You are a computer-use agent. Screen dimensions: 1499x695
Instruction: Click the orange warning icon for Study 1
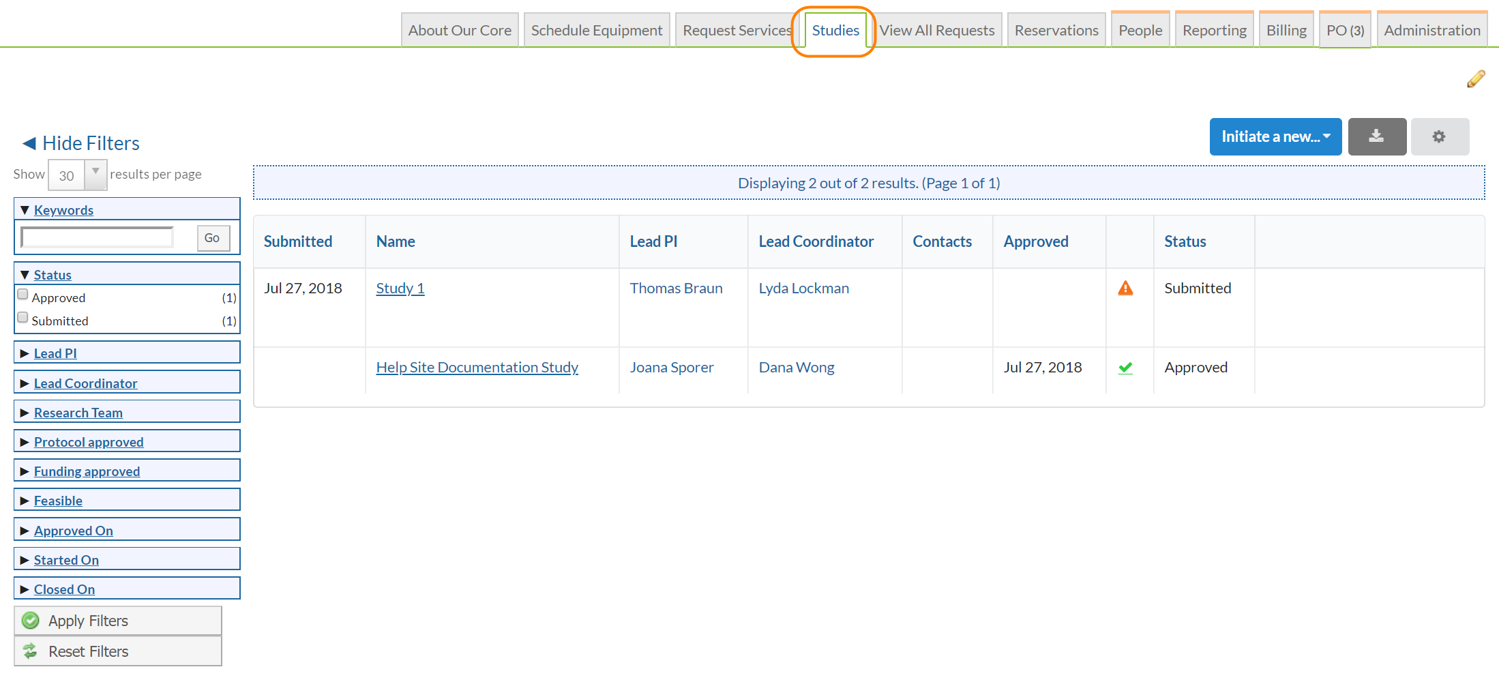(1125, 289)
